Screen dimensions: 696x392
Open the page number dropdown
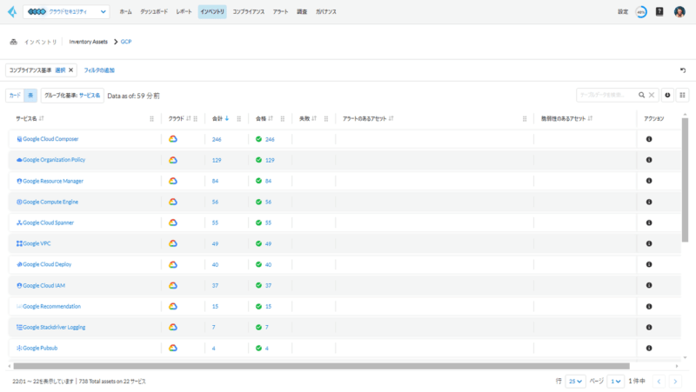[616, 381]
